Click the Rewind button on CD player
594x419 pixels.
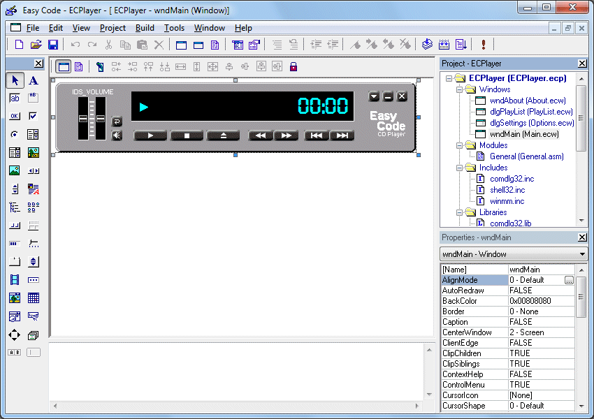pyautogui.click(x=261, y=135)
